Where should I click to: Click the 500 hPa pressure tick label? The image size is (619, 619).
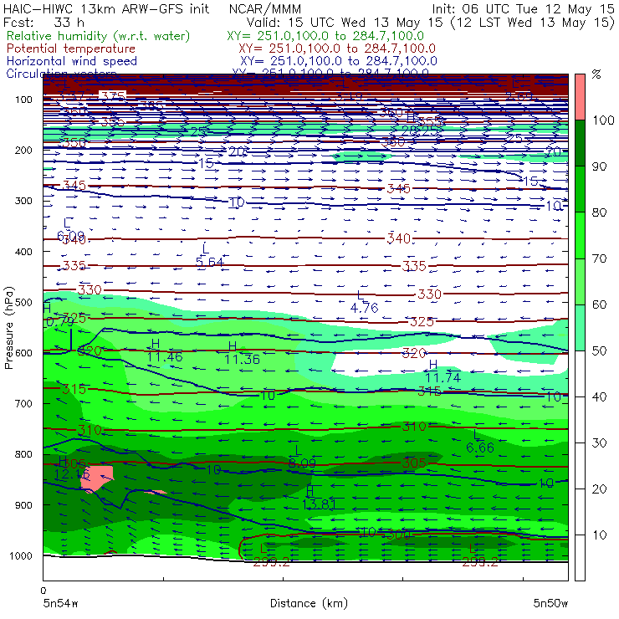point(23,303)
